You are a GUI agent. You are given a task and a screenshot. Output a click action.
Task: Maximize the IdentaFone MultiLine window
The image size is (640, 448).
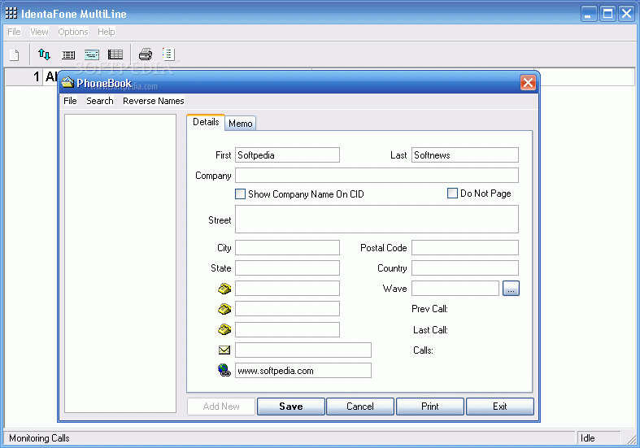pyautogui.click(x=607, y=14)
